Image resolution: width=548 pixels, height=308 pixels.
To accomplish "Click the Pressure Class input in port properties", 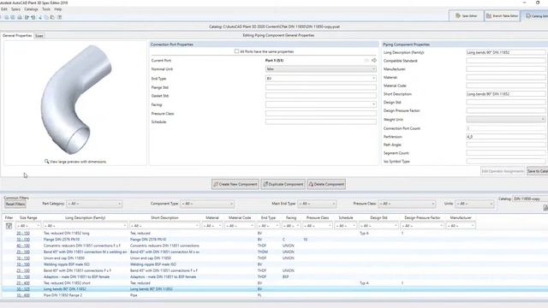I will click(x=321, y=114).
